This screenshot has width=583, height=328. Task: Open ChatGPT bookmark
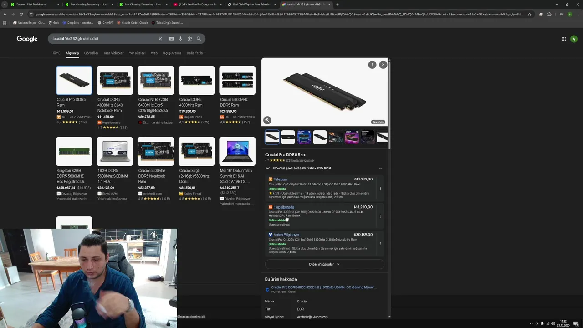click(106, 22)
